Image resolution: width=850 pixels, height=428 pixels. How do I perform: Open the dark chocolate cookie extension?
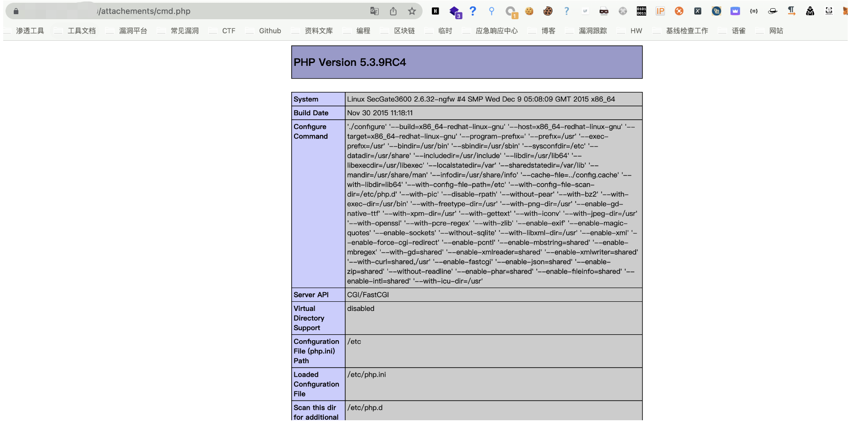pyautogui.click(x=548, y=11)
